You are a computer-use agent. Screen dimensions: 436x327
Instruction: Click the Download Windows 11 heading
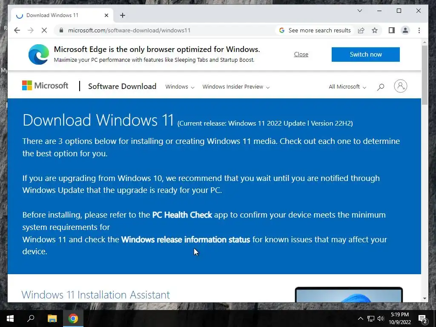(98, 120)
